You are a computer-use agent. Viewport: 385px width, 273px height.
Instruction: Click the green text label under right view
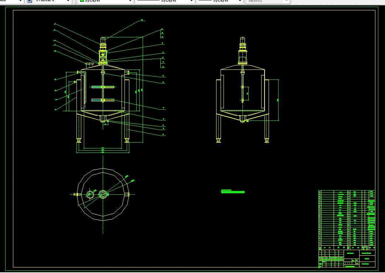coord(233,191)
